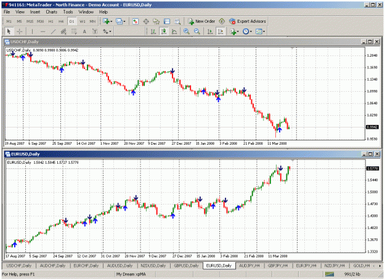The image size is (385, 279).
Task: Toggle the Terminal window
Action: pos(167,22)
